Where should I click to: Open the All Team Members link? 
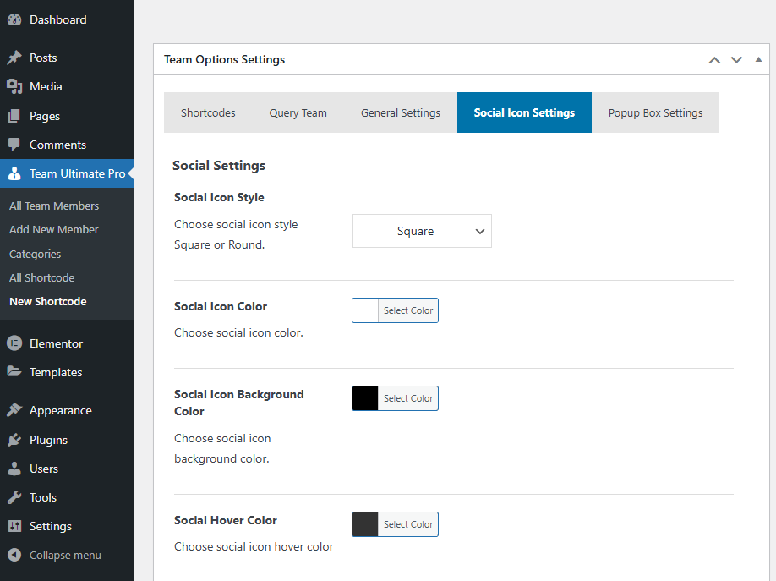[54, 206]
